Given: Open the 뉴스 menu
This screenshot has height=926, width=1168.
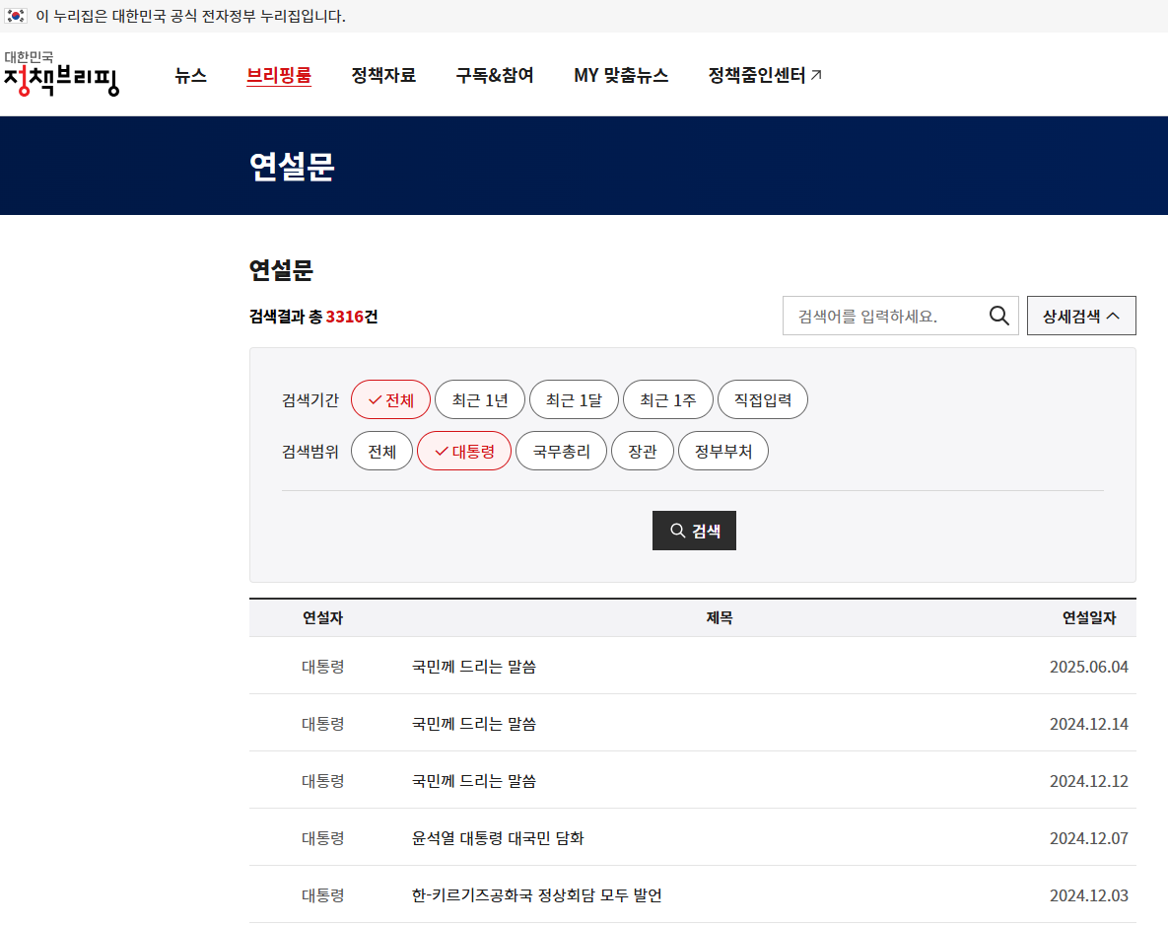Looking at the screenshot, I should point(190,75).
